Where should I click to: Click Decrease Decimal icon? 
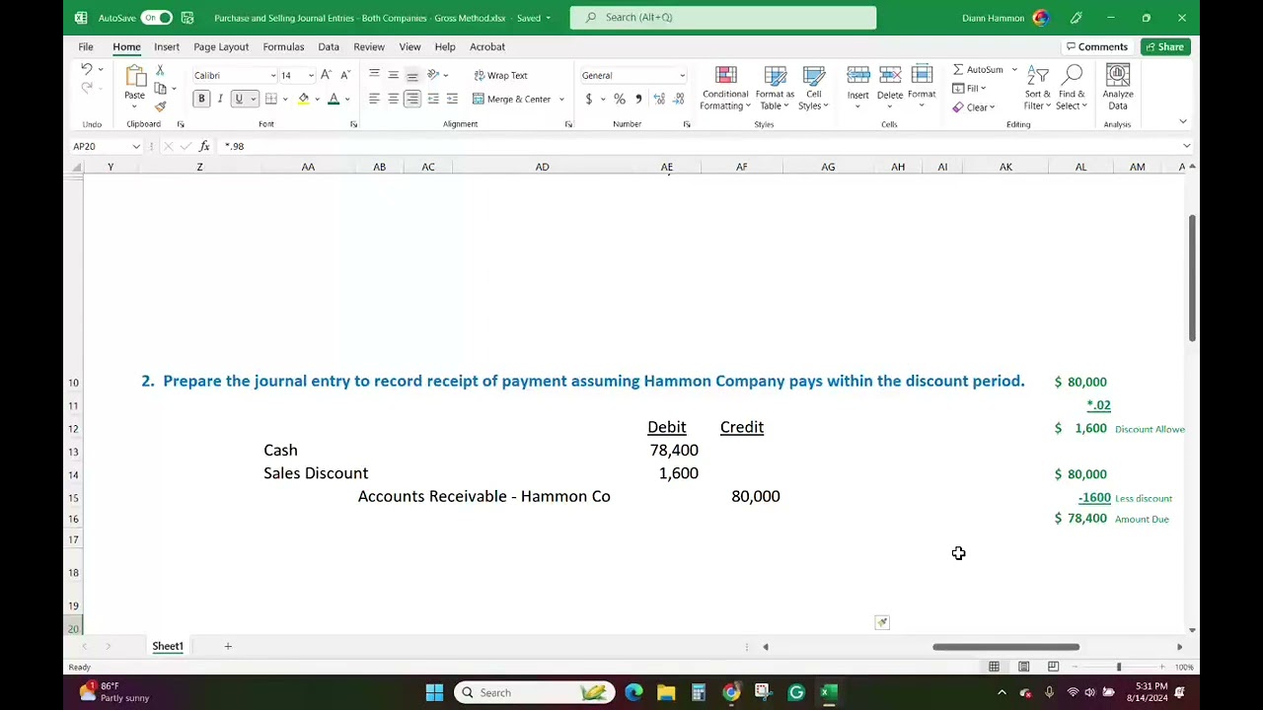pyautogui.click(x=678, y=99)
